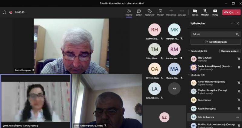The image size is (242, 128).
Task: Click the Dəvəti paylaşın button
Action: (216, 42)
